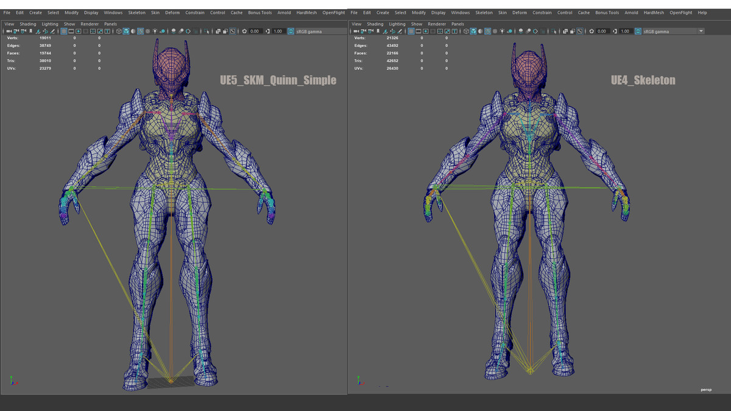Click Wireframe cube icon in right viewport toolbar

pos(465,31)
